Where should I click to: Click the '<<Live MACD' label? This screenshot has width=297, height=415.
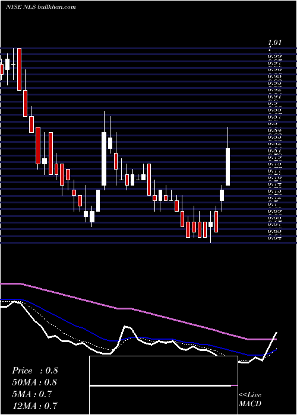point(250,400)
